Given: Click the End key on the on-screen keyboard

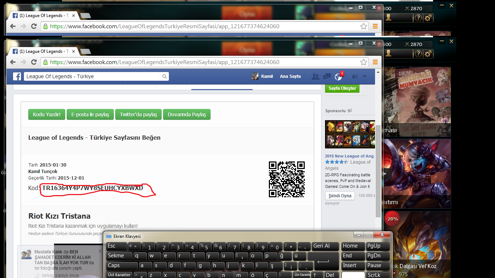Looking at the screenshot, I should (353, 256).
